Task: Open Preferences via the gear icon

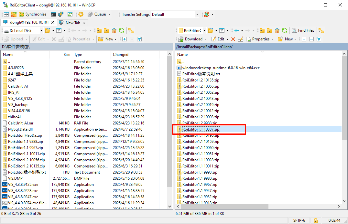Action: point(81,15)
